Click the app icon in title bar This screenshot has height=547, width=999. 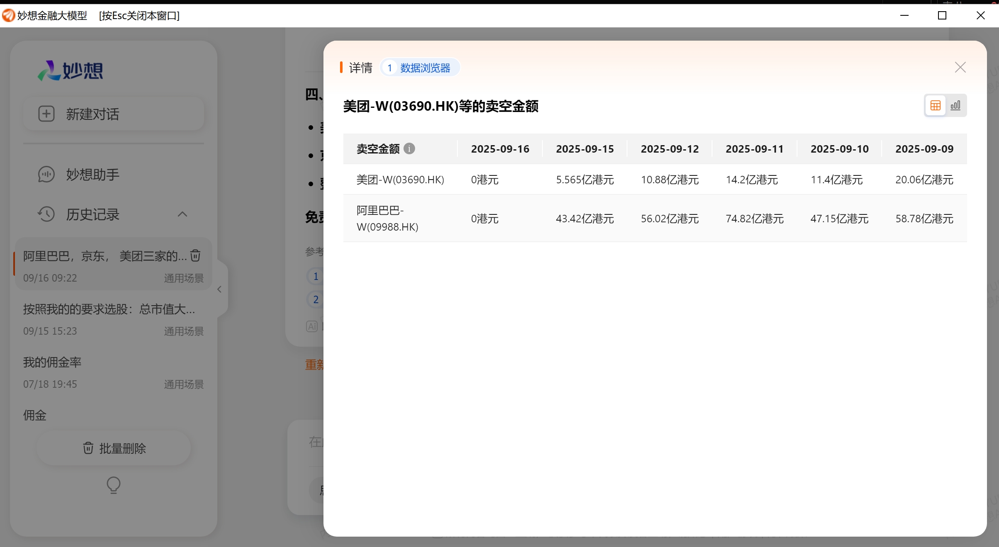(x=8, y=15)
